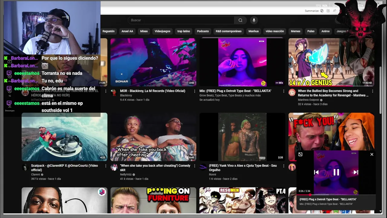Pause the miniplayer video

coord(336,172)
